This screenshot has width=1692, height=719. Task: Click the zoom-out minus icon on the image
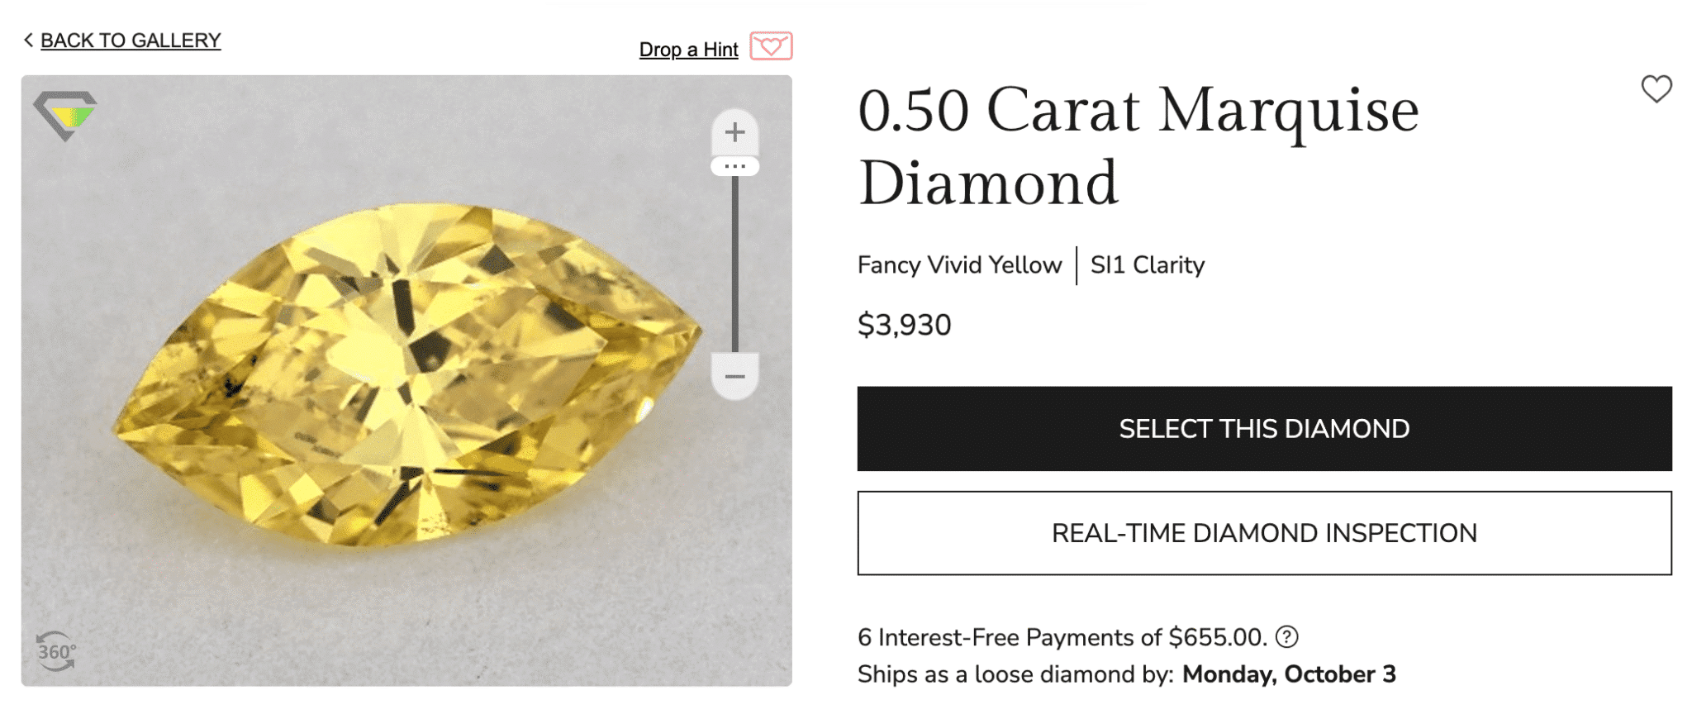pyautogui.click(x=734, y=376)
